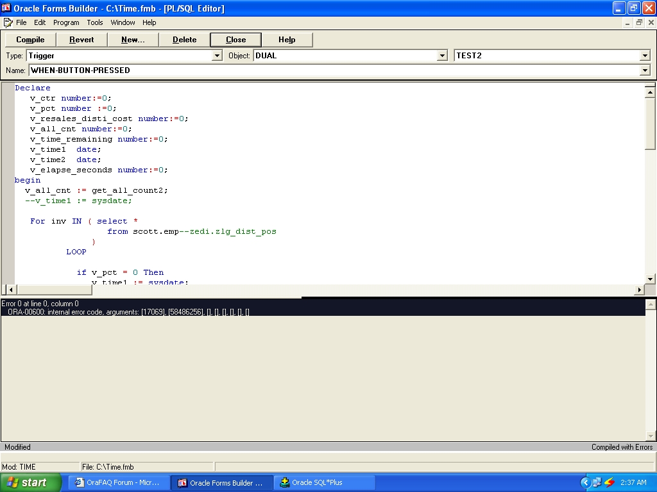Click the 'Modified' status text

click(17, 447)
